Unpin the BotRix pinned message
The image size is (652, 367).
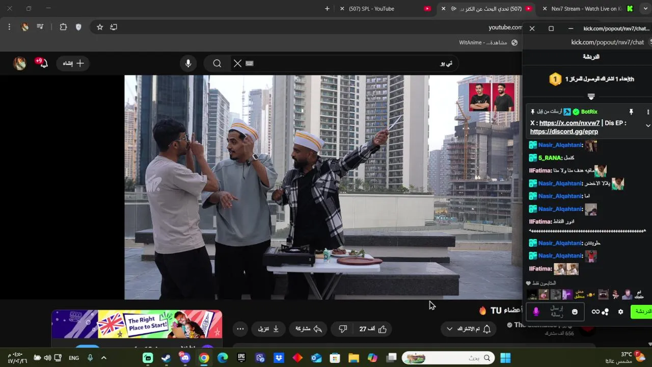click(631, 112)
